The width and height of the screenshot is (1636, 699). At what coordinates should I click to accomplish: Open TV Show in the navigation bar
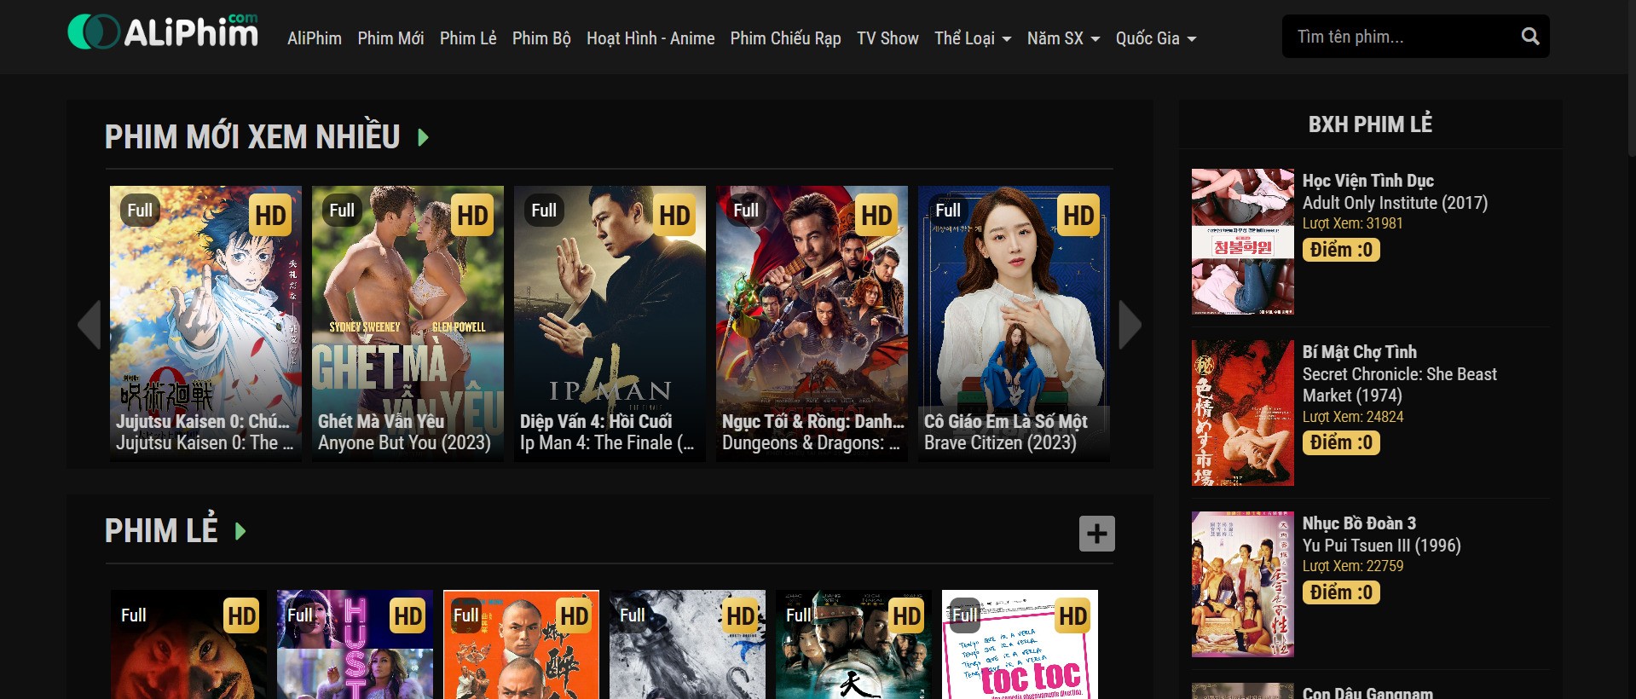pos(887,38)
